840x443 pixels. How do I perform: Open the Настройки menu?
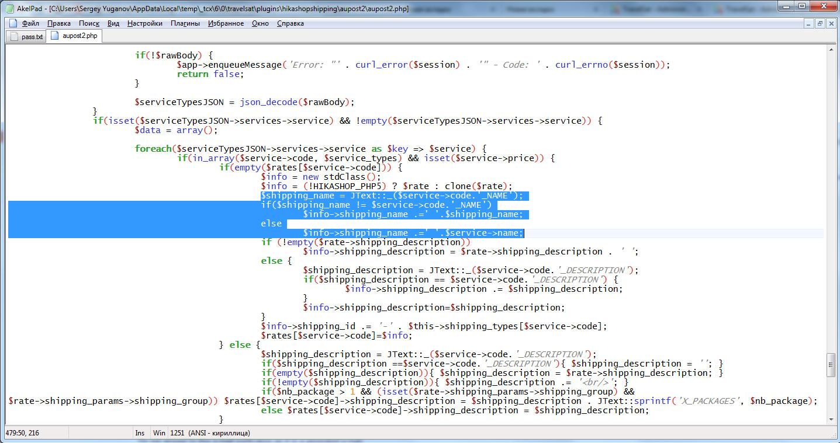click(x=144, y=23)
